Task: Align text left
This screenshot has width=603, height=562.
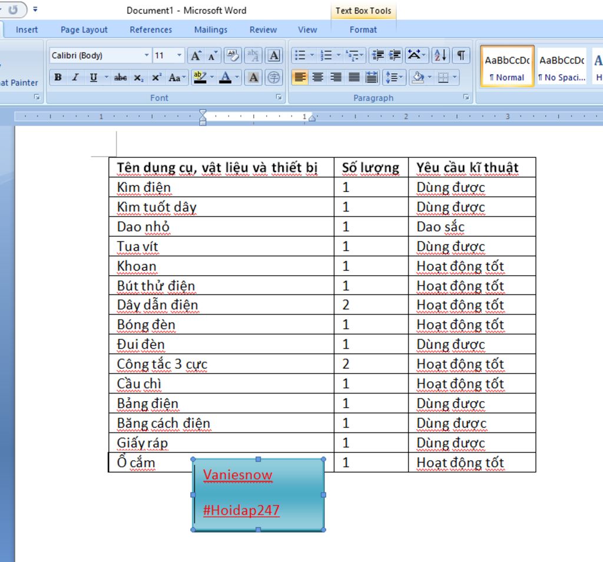Action: click(300, 77)
